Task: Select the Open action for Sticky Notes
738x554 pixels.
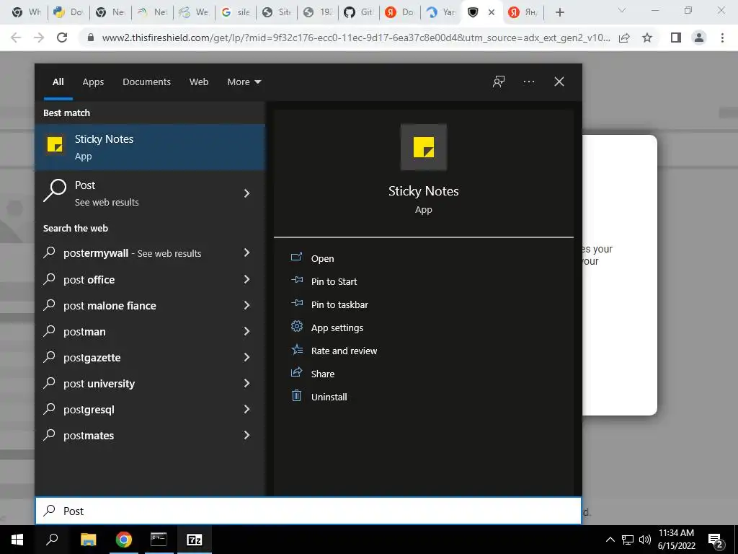Action: (x=322, y=258)
